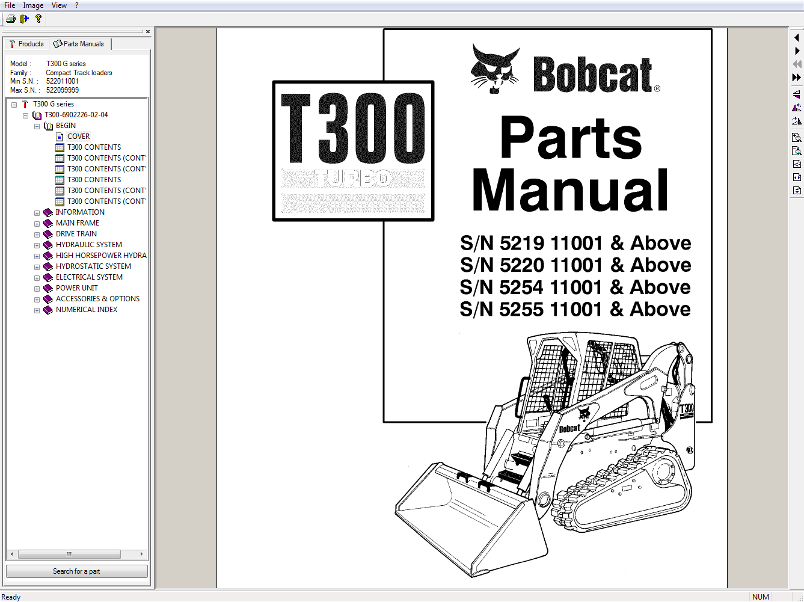This screenshot has height=602, width=804.
Task: Click the COVER document icon in tree
Action: (60, 137)
